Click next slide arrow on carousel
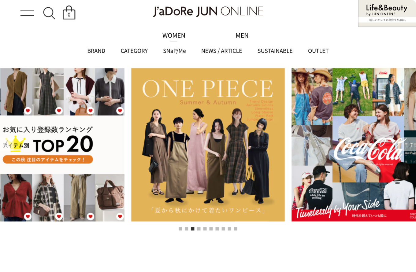416x272 pixels. [410, 145]
